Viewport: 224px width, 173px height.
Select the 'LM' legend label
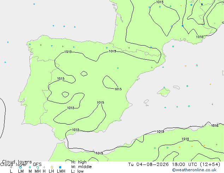21,171
